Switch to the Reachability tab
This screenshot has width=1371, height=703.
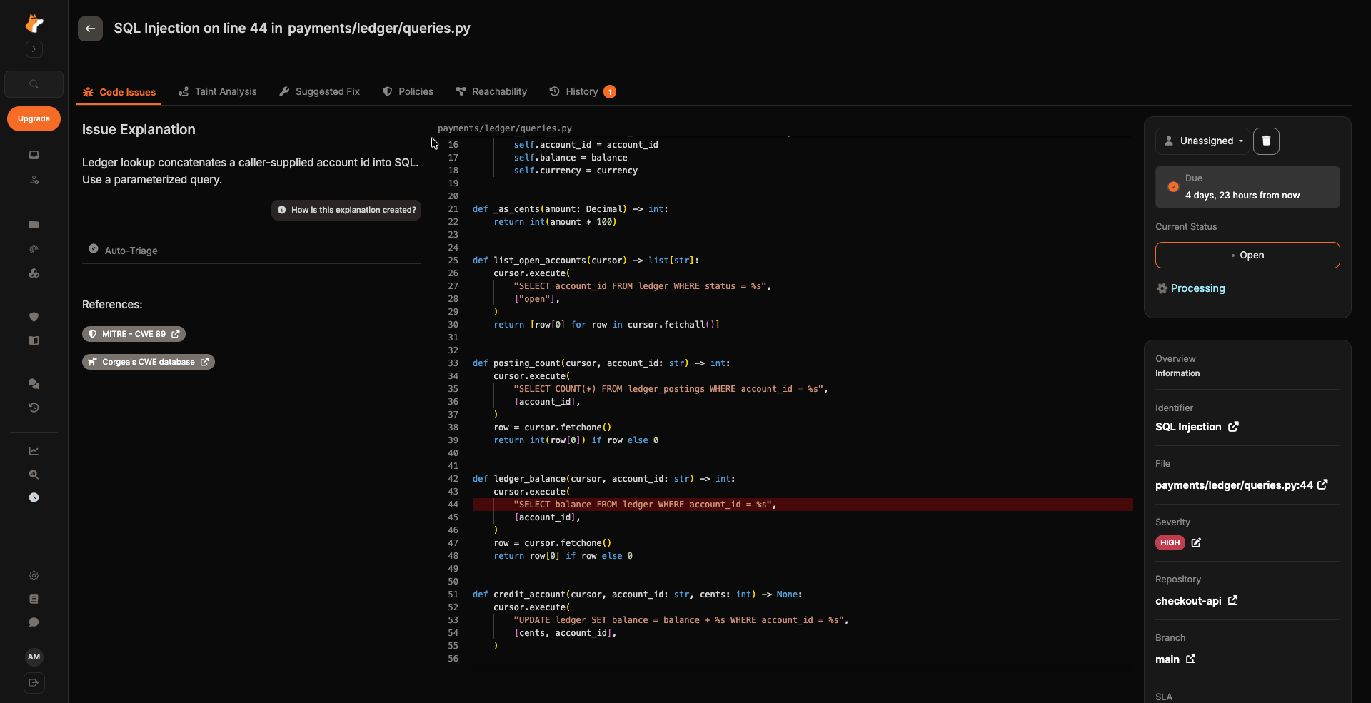click(491, 92)
